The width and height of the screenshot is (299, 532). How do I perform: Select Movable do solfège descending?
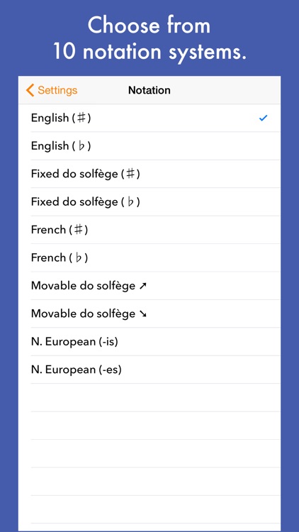point(149,314)
